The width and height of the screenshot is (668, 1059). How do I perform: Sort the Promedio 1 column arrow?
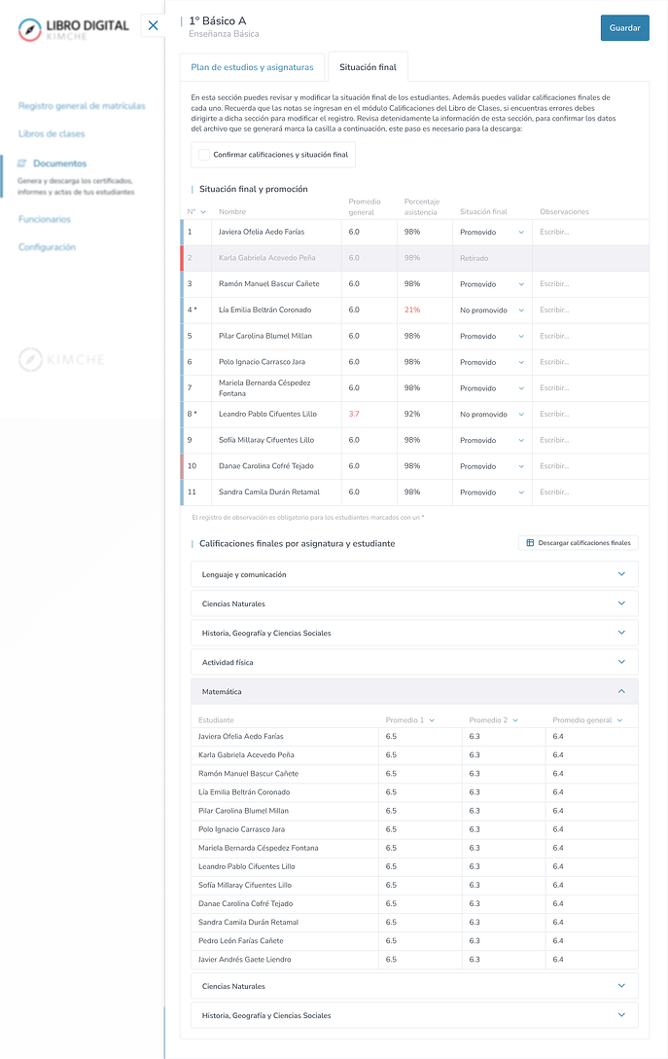tap(432, 720)
